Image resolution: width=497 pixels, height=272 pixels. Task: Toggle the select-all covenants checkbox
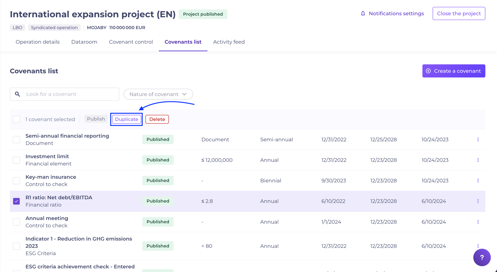click(x=16, y=119)
